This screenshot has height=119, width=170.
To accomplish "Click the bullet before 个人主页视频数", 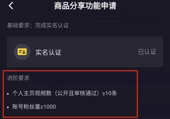I will [8, 94].
